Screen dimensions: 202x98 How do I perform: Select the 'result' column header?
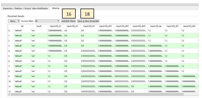tap(39, 26)
